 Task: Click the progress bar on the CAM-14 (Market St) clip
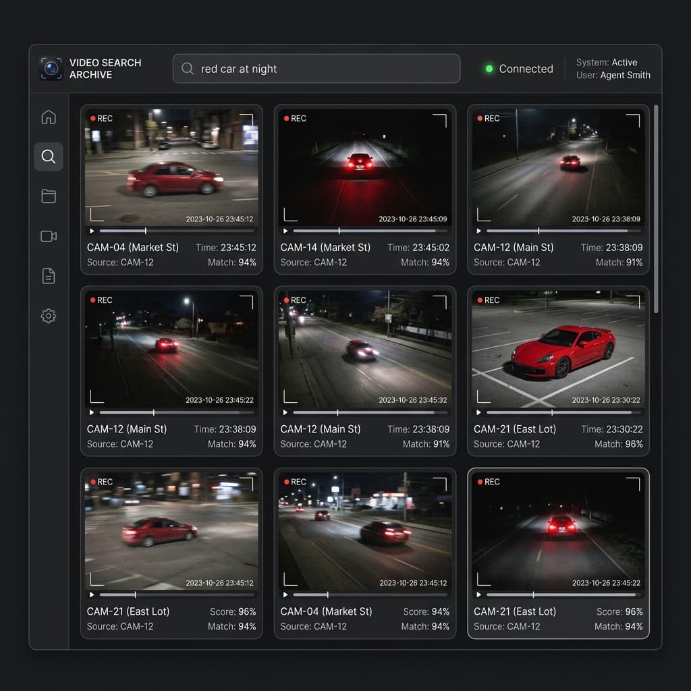[370, 231]
